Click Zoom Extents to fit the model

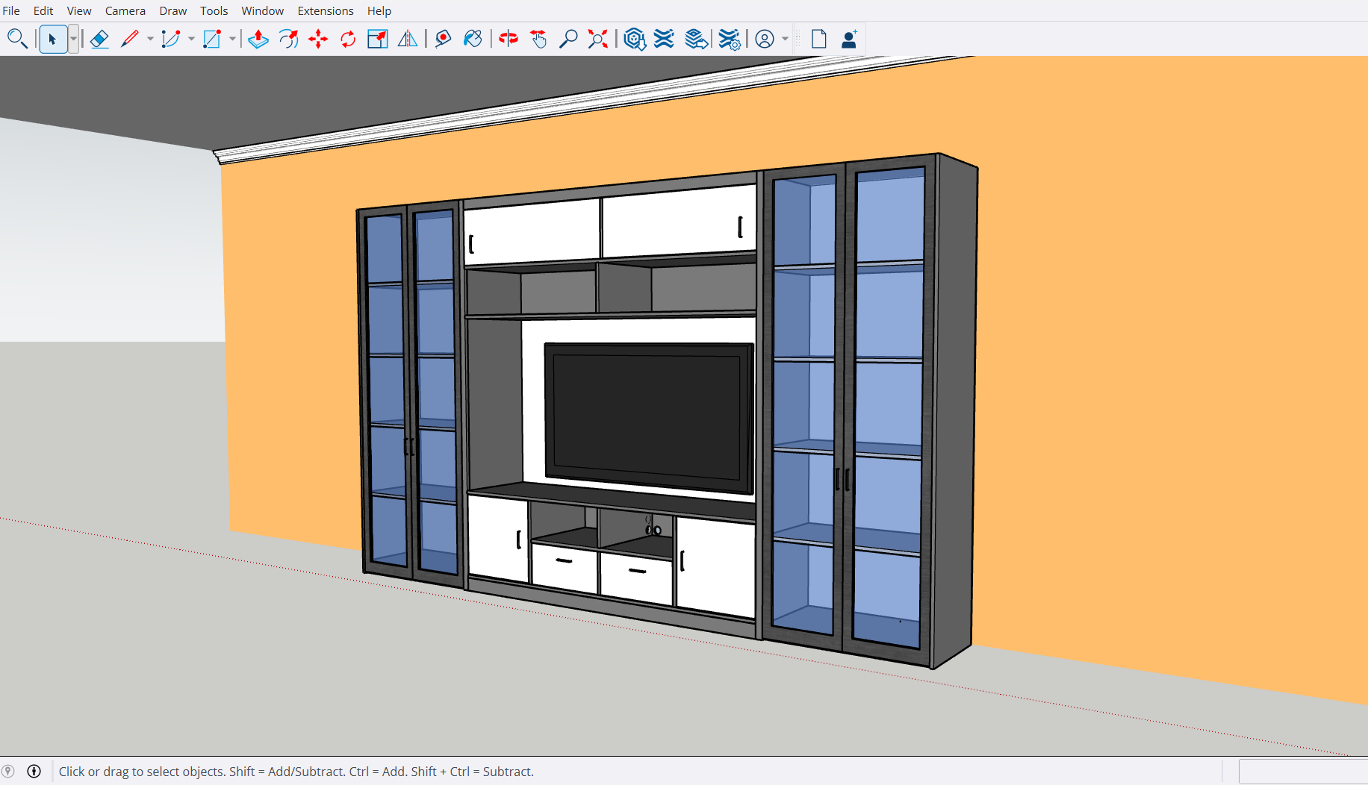pos(597,39)
